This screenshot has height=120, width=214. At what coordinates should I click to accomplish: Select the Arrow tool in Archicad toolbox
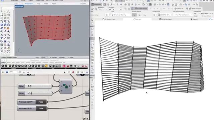pyautogui.click(x=92, y=20)
